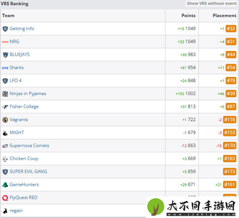Click the BLUEJAYS team logo icon
The height and width of the screenshot is (218, 239).
5,55
